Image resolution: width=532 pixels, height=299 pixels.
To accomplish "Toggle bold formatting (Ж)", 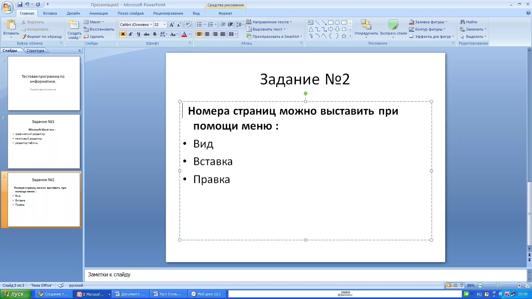I will click(x=123, y=34).
